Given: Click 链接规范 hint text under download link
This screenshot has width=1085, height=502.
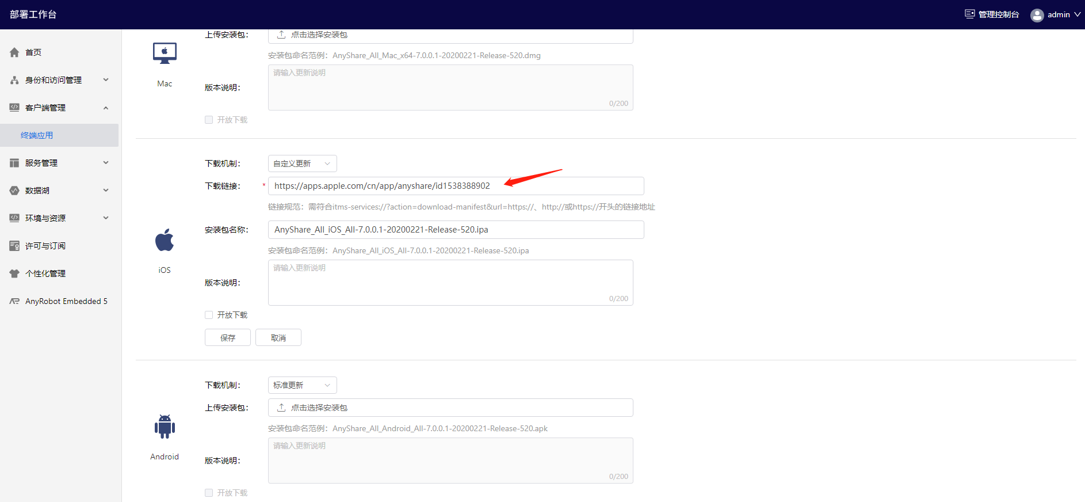Looking at the screenshot, I should [x=461, y=207].
